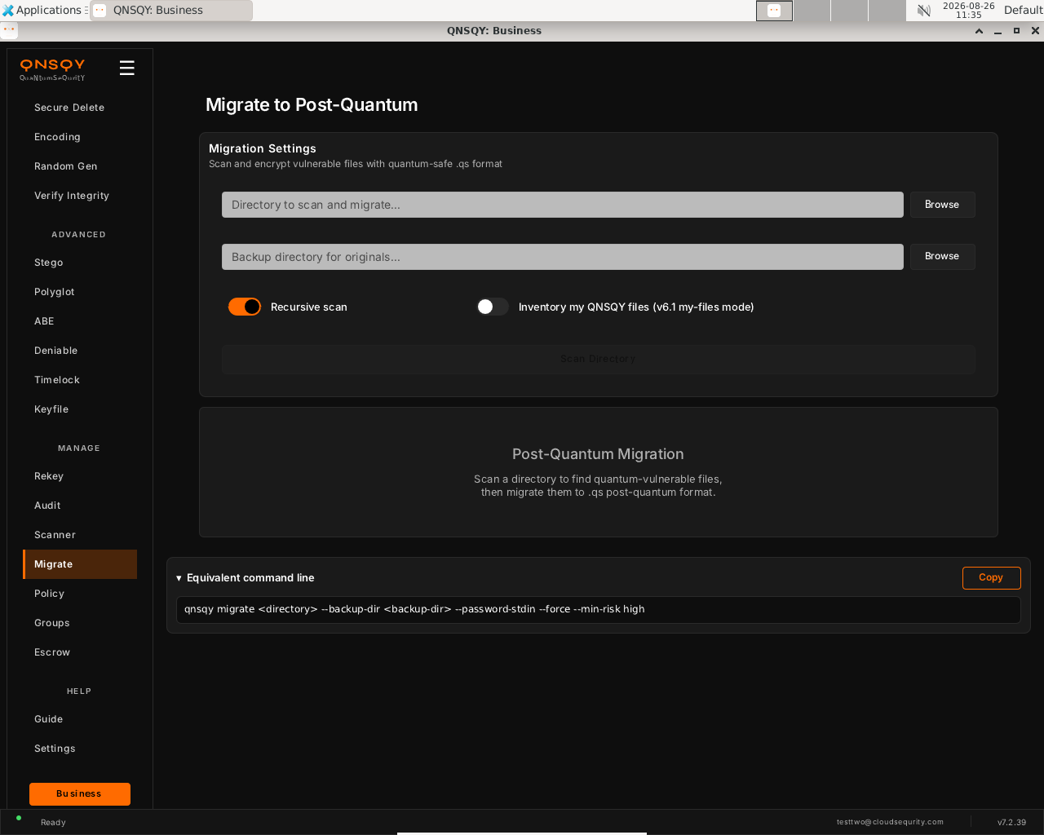The width and height of the screenshot is (1044, 835).
Task: Click the Migrate to Post-Quantum heading
Action: pos(312,104)
